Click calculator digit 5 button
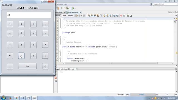This screenshot has width=178, height=100. point(21,33)
